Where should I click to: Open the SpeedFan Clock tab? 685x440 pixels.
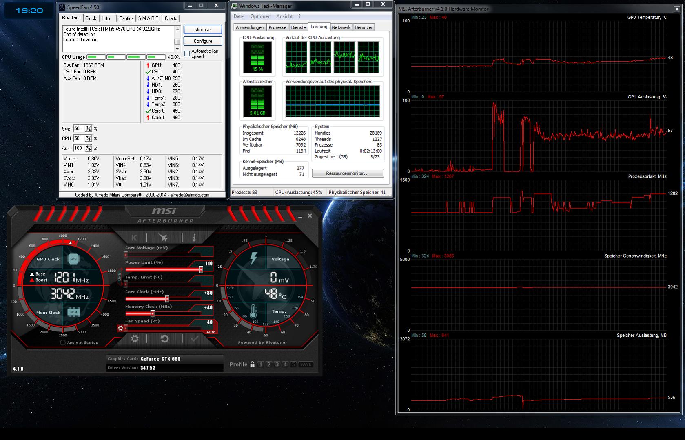tap(91, 18)
